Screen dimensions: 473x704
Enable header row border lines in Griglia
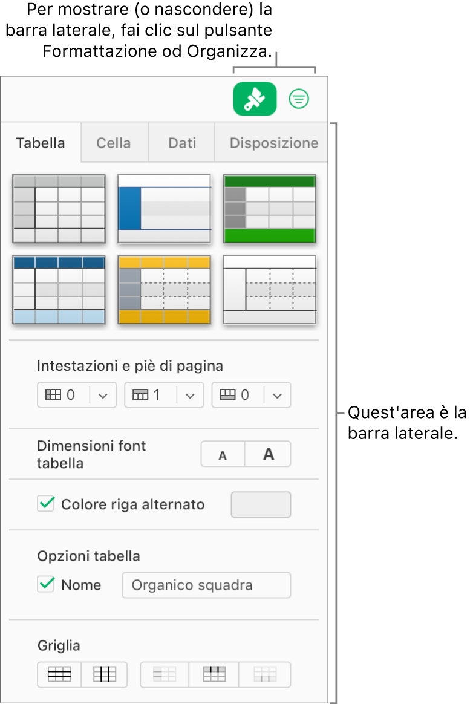[214, 674]
